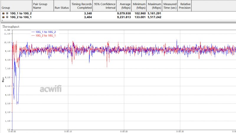This screenshot has width=236, height=133.
Task: Select the 9,231.813 average value
Action: 124,17
